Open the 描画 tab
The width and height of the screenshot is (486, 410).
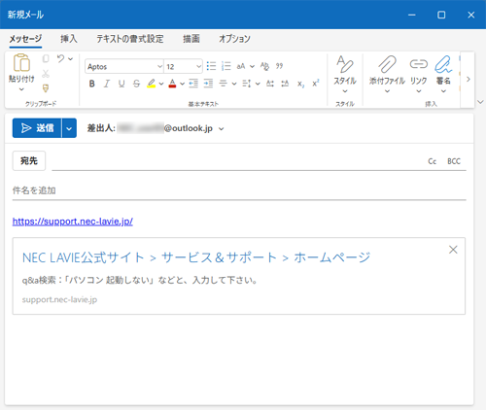pyautogui.click(x=191, y=39)
